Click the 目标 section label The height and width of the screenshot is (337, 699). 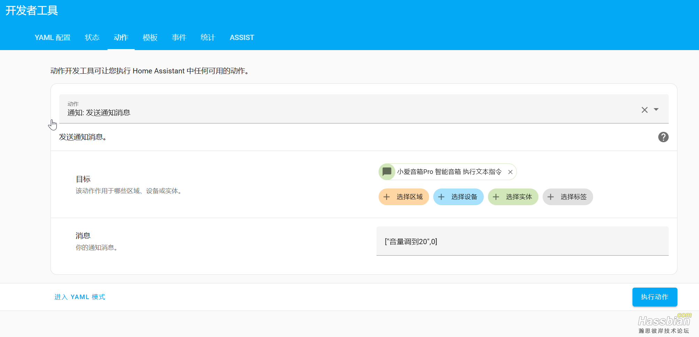[83, 179]
